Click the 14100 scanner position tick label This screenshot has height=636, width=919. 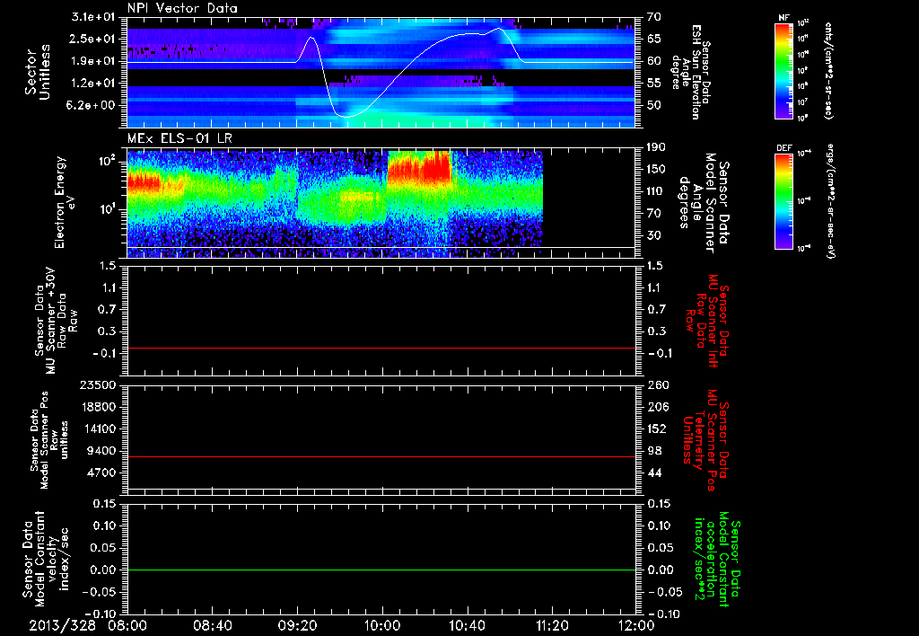[x=97, y=428]
